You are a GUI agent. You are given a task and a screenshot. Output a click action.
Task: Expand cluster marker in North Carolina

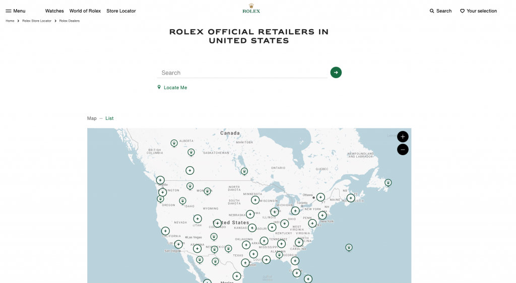pos(299,243)
